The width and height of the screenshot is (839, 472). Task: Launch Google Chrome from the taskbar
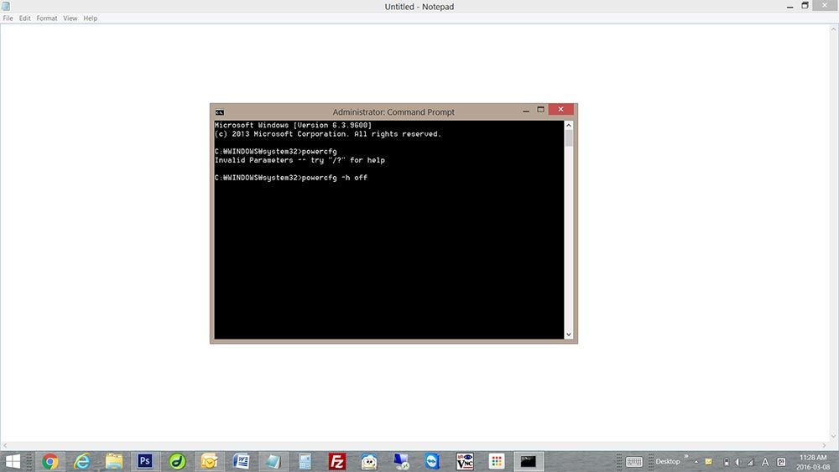(50, 461)
